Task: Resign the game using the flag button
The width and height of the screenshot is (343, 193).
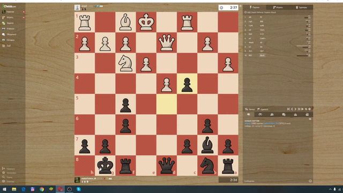Action: coord(263,109)
